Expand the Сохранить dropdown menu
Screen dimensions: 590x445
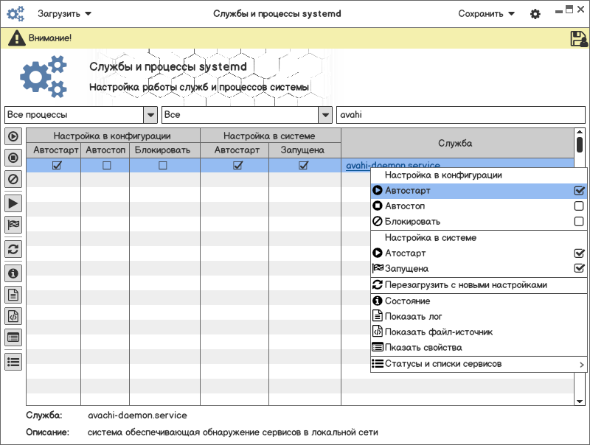[x=486, y=13]
